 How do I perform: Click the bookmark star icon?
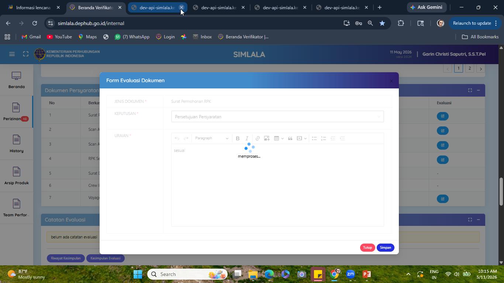pyautogui.click(x=382, y=23)
